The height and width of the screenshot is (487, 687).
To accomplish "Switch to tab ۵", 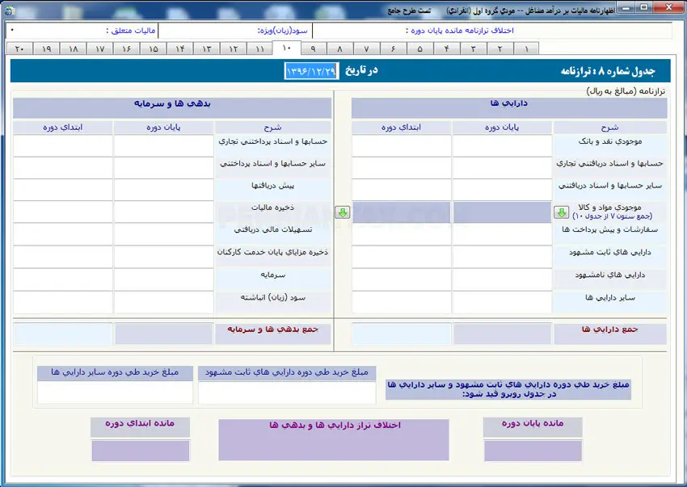I will tap(419, 48).
